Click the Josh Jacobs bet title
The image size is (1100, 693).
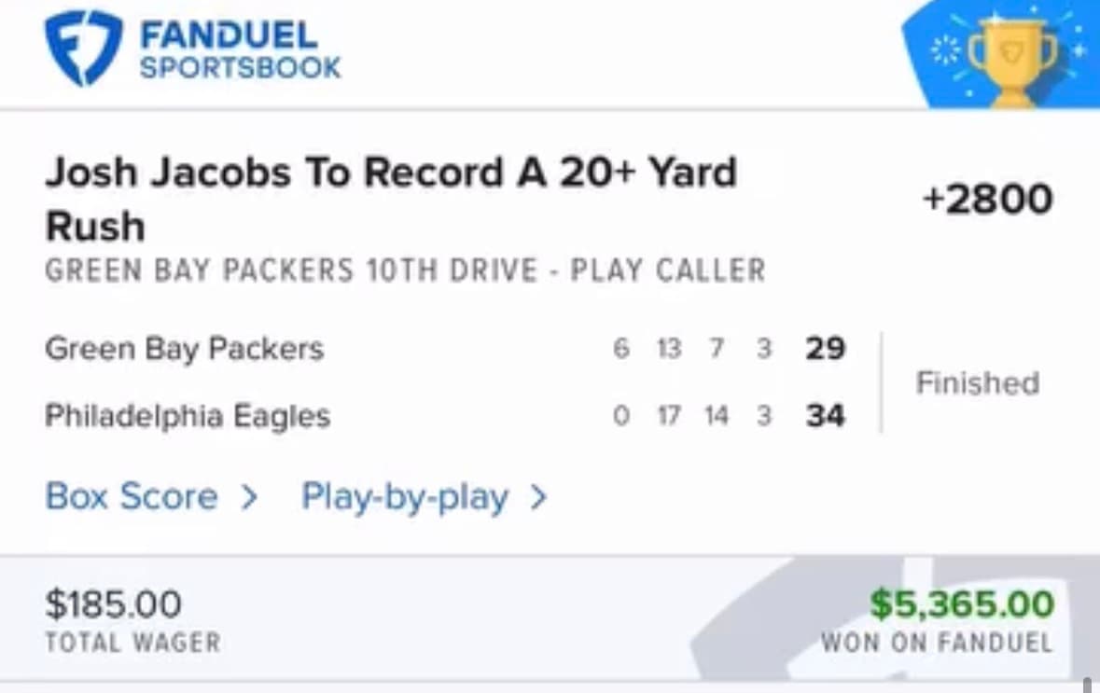(x=392, y=198)
